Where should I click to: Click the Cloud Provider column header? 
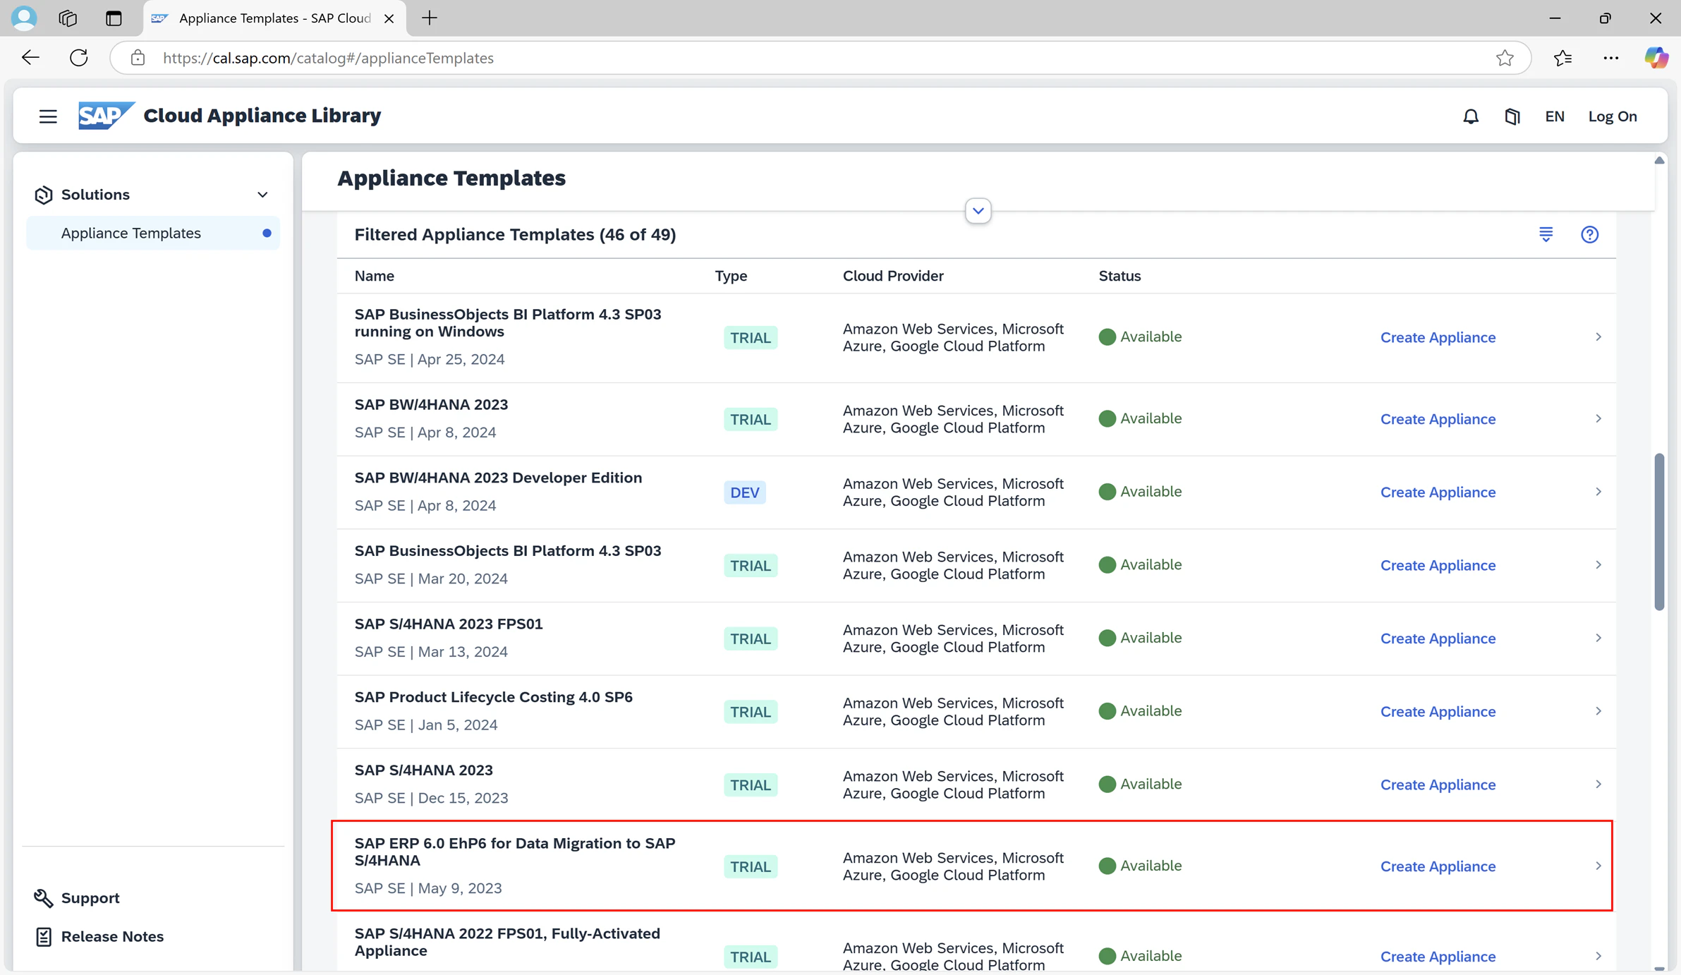[x=893, y=276]
